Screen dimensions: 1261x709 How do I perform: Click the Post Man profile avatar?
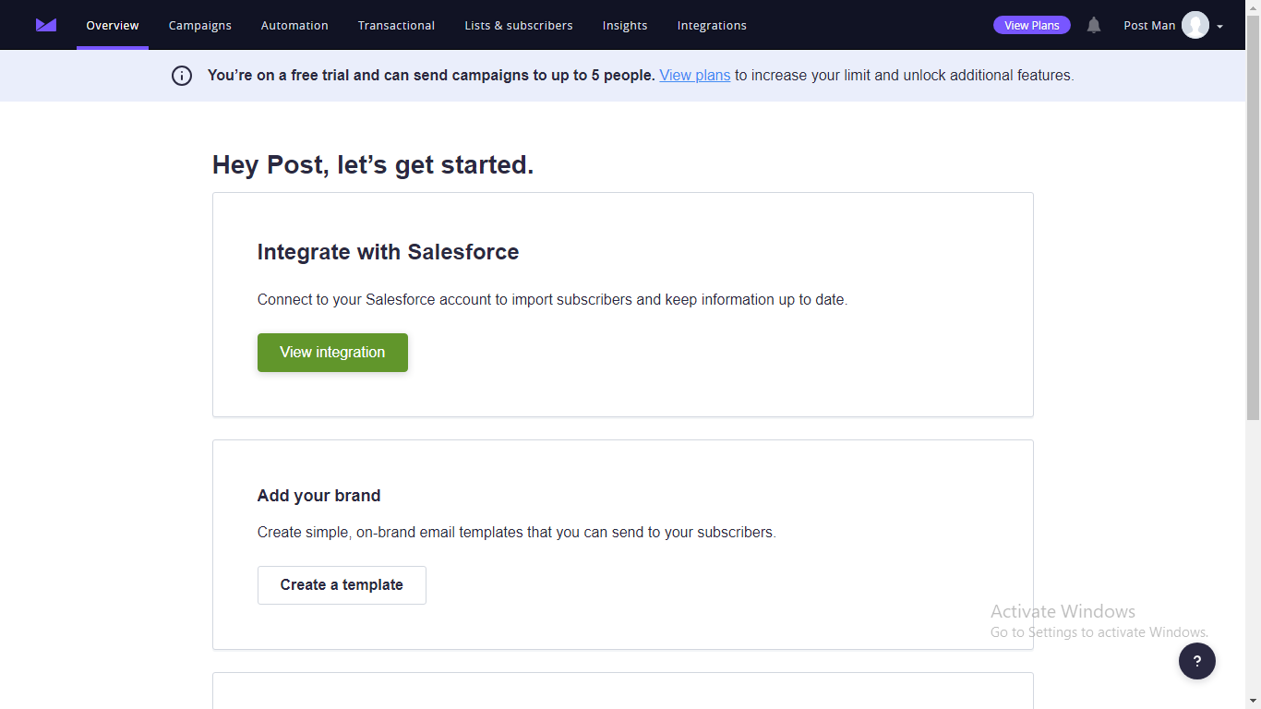(x=1195, y=25)
